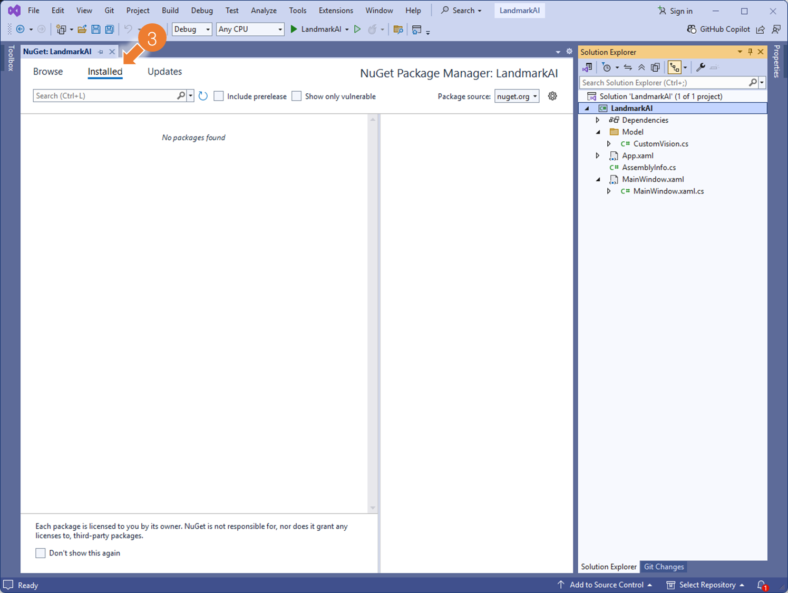The height and width of the screenshot is (593, 788).
Task: Click the Search button in title bar
Action: click(461, 11)
